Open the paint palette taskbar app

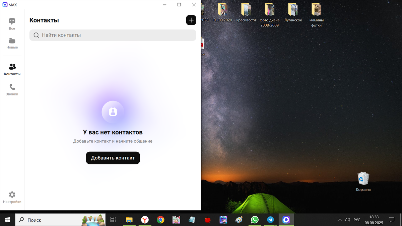[239, 220]
